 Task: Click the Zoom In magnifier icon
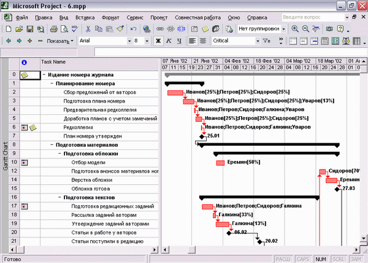(x=295, y=29)
